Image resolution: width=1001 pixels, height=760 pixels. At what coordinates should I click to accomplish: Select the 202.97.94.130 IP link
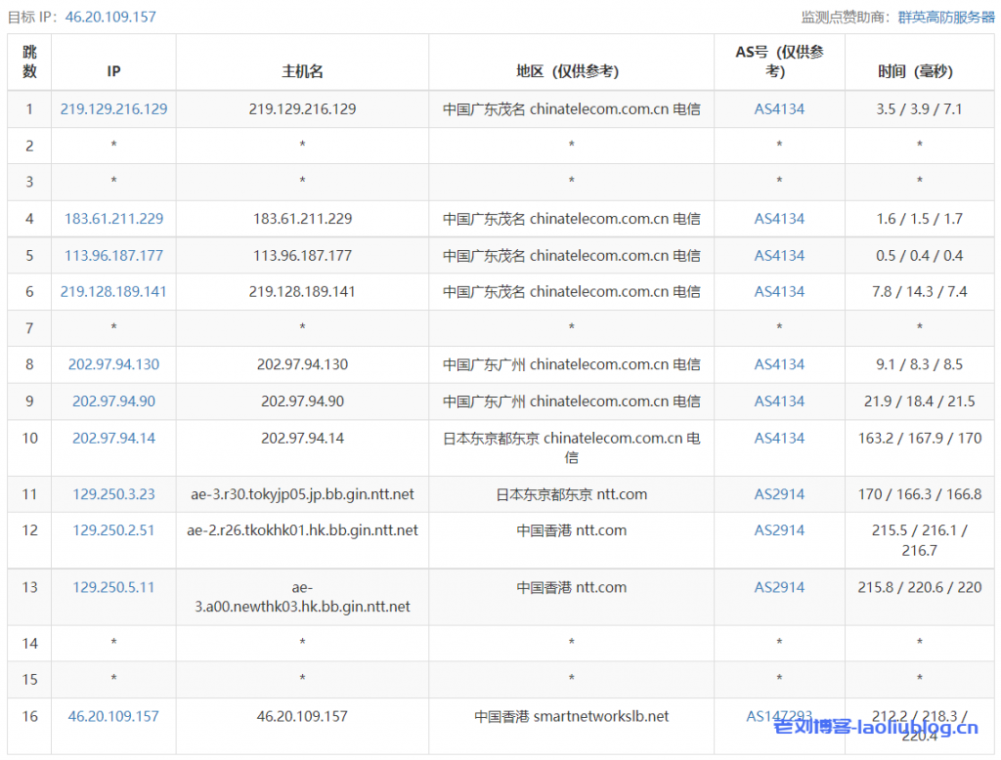(113, 364)
